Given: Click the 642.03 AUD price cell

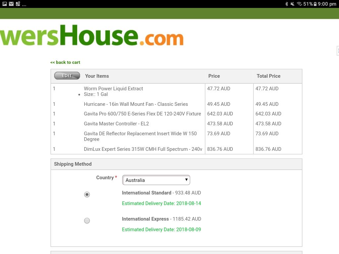Looking at the screenshot, I should (x=220, y=114).
